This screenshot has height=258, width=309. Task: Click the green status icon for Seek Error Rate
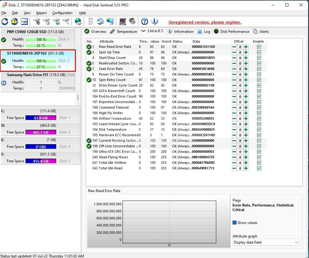point(89,69)
